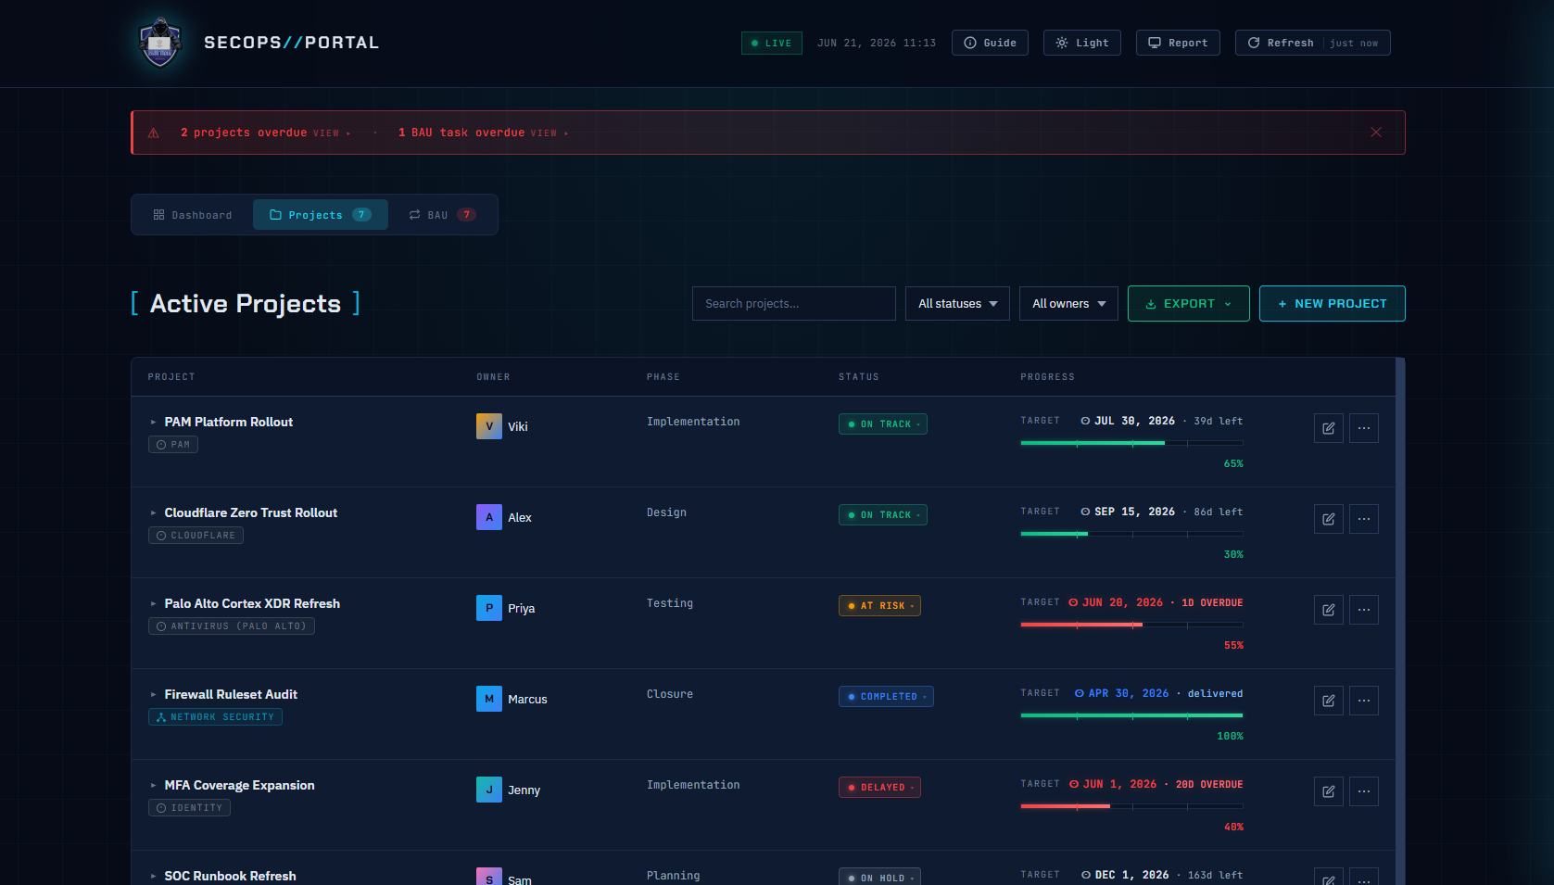Change Cloudflare Zero Trust ON TRACK status

[883, 515]
